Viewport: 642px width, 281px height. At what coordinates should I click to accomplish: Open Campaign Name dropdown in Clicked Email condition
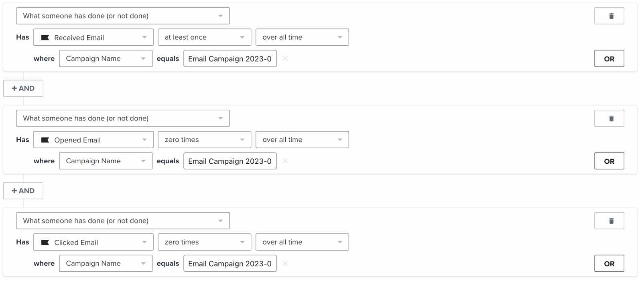click(x=106, y=263)
